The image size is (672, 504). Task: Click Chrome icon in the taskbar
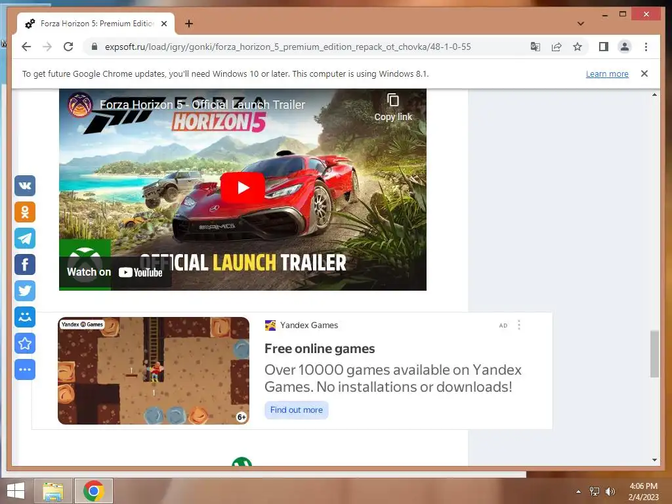click(x=94, y=491)
